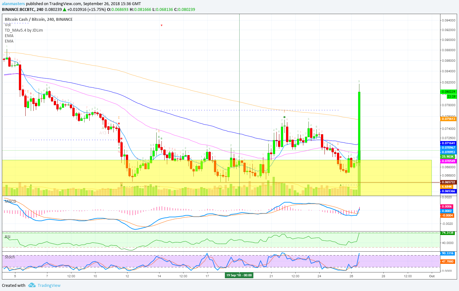Click the Oct label on time axis
Screen dimensions: 459x291
pyautogui.click(x=431, y=276)
